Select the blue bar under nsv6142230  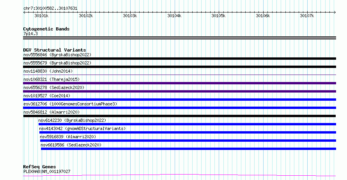click(187, 124)
